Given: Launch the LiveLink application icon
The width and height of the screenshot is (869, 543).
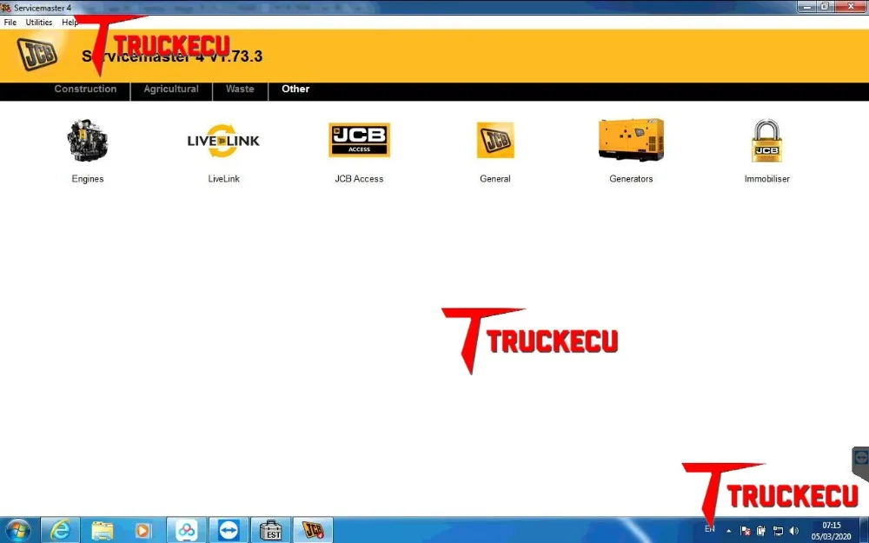Looking at the screenshot, I should (x=223, y=141).
